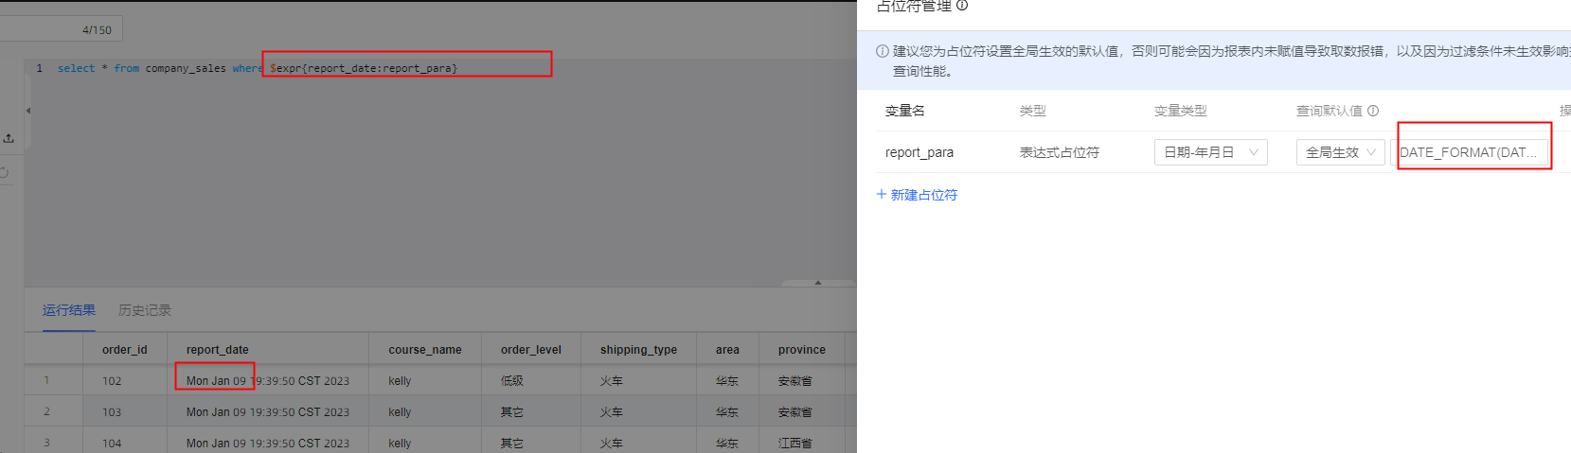Image resolution: width=1571 pixels, height=453 pixels.
Task: Click the report_date column header
Action: [x=217, y=350]
